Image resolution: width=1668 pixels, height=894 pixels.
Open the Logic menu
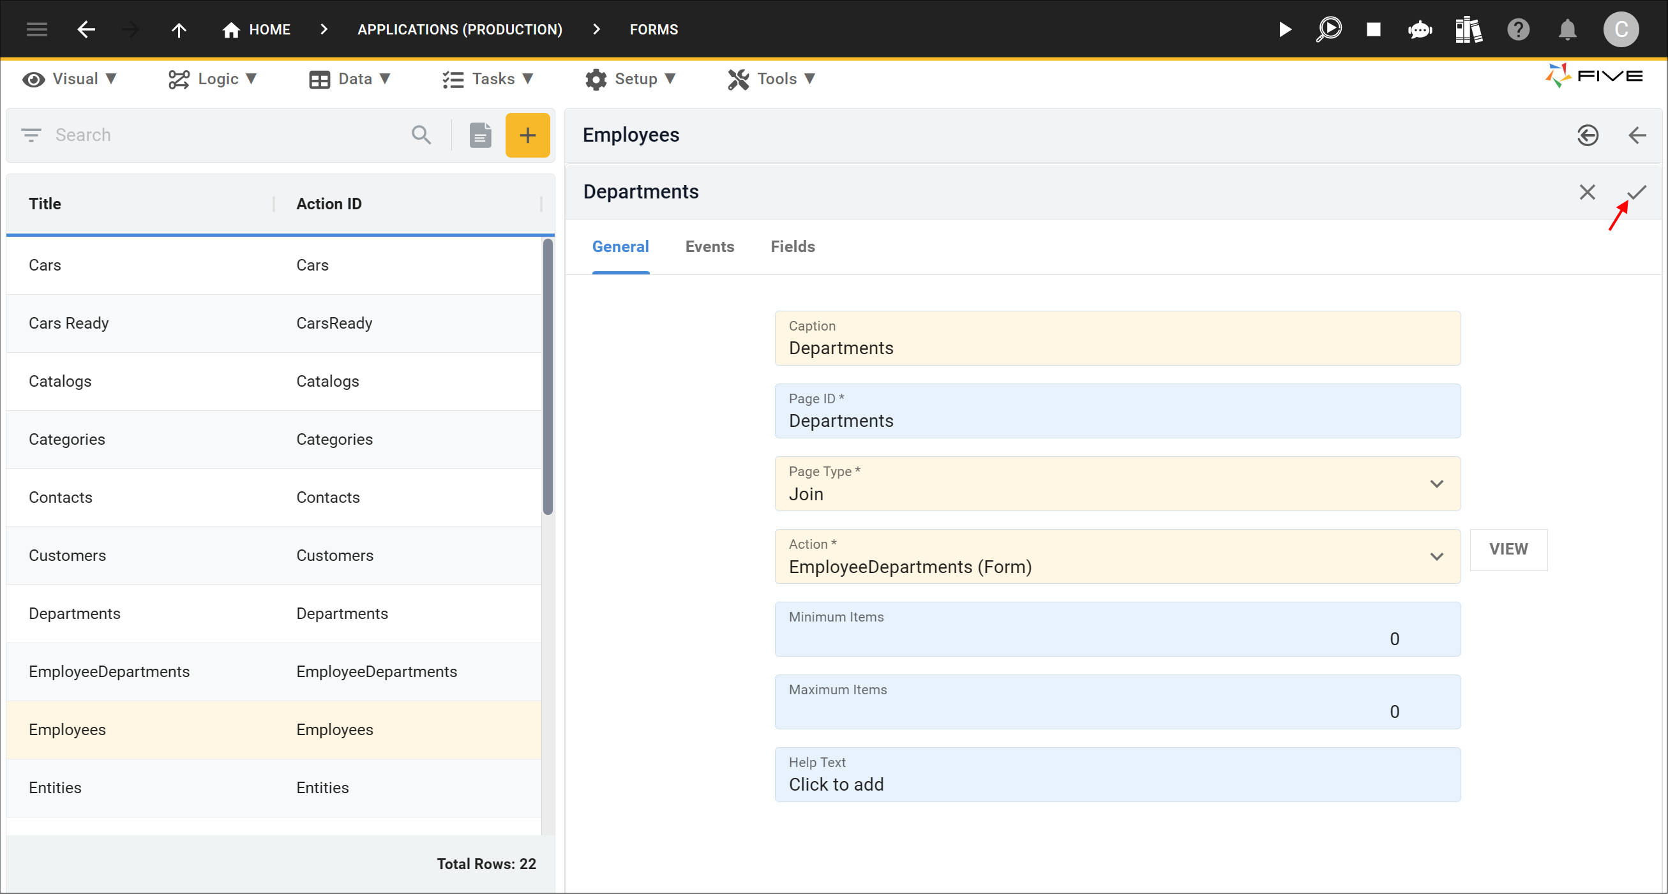click(x=213, y=79)
